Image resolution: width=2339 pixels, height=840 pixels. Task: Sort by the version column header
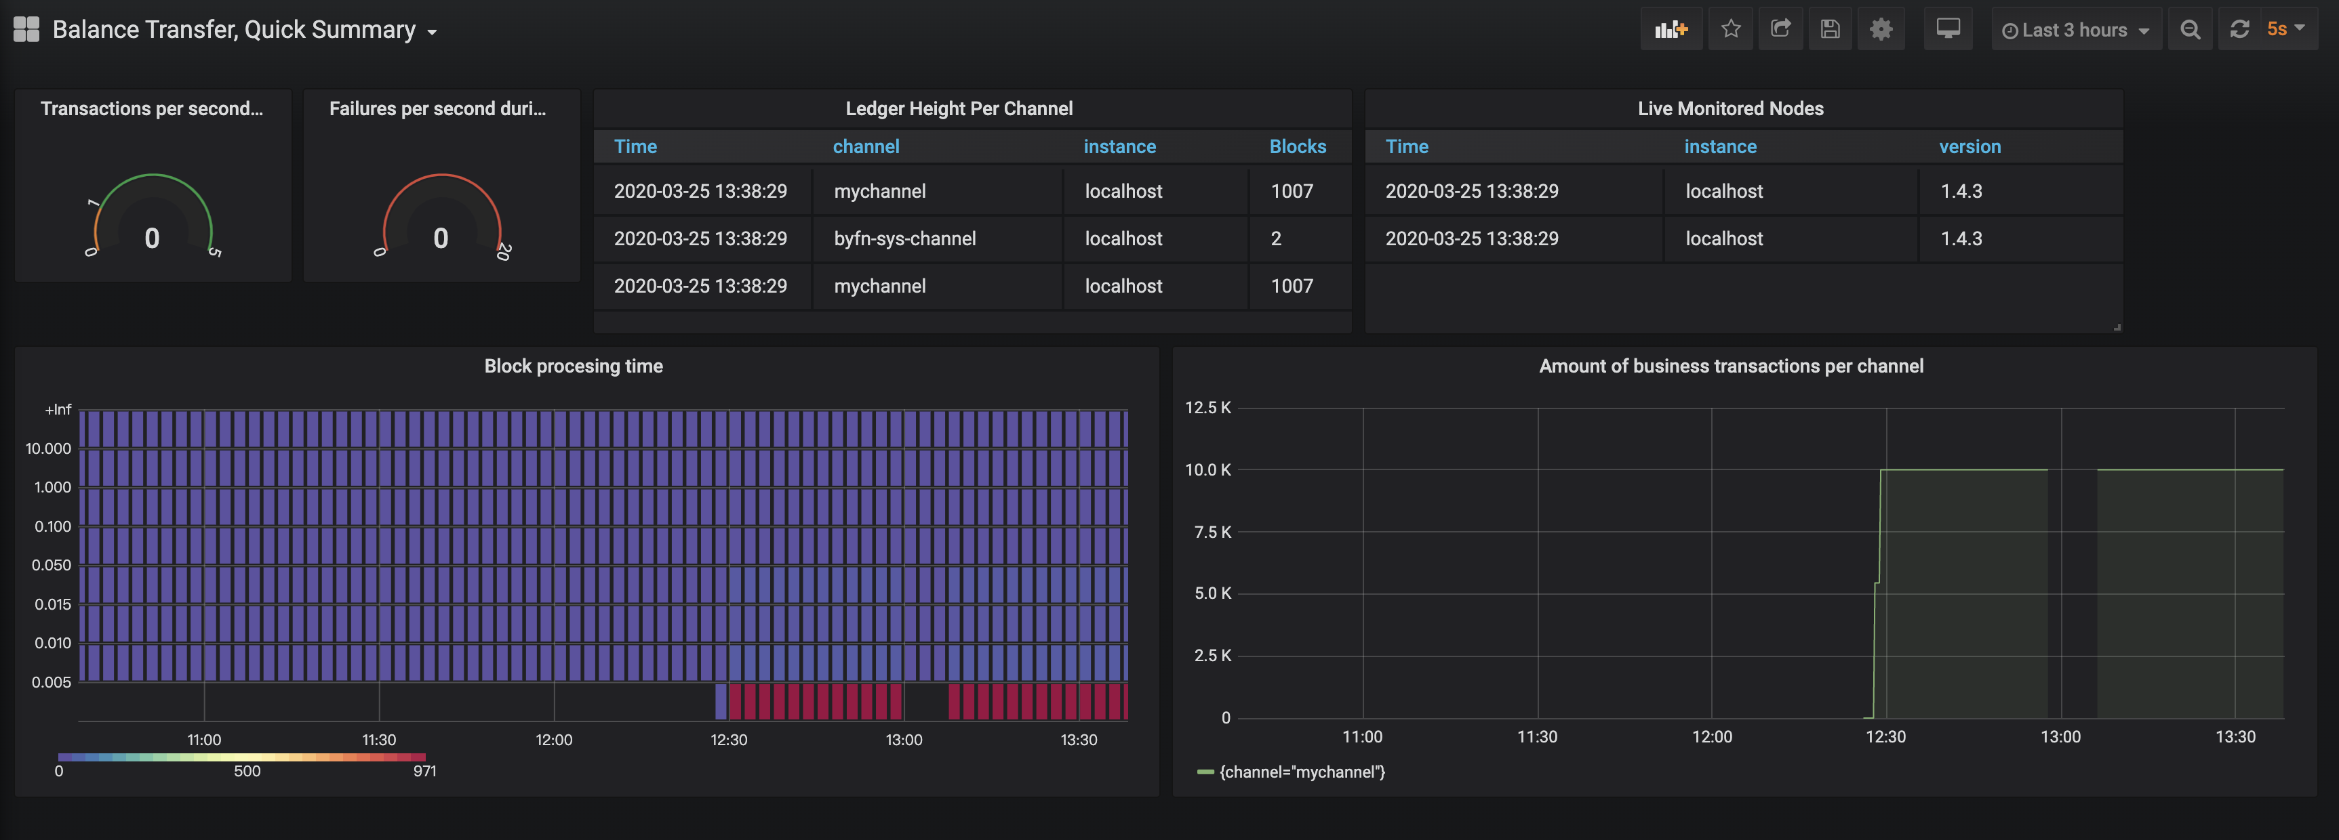coord(1970,146)
